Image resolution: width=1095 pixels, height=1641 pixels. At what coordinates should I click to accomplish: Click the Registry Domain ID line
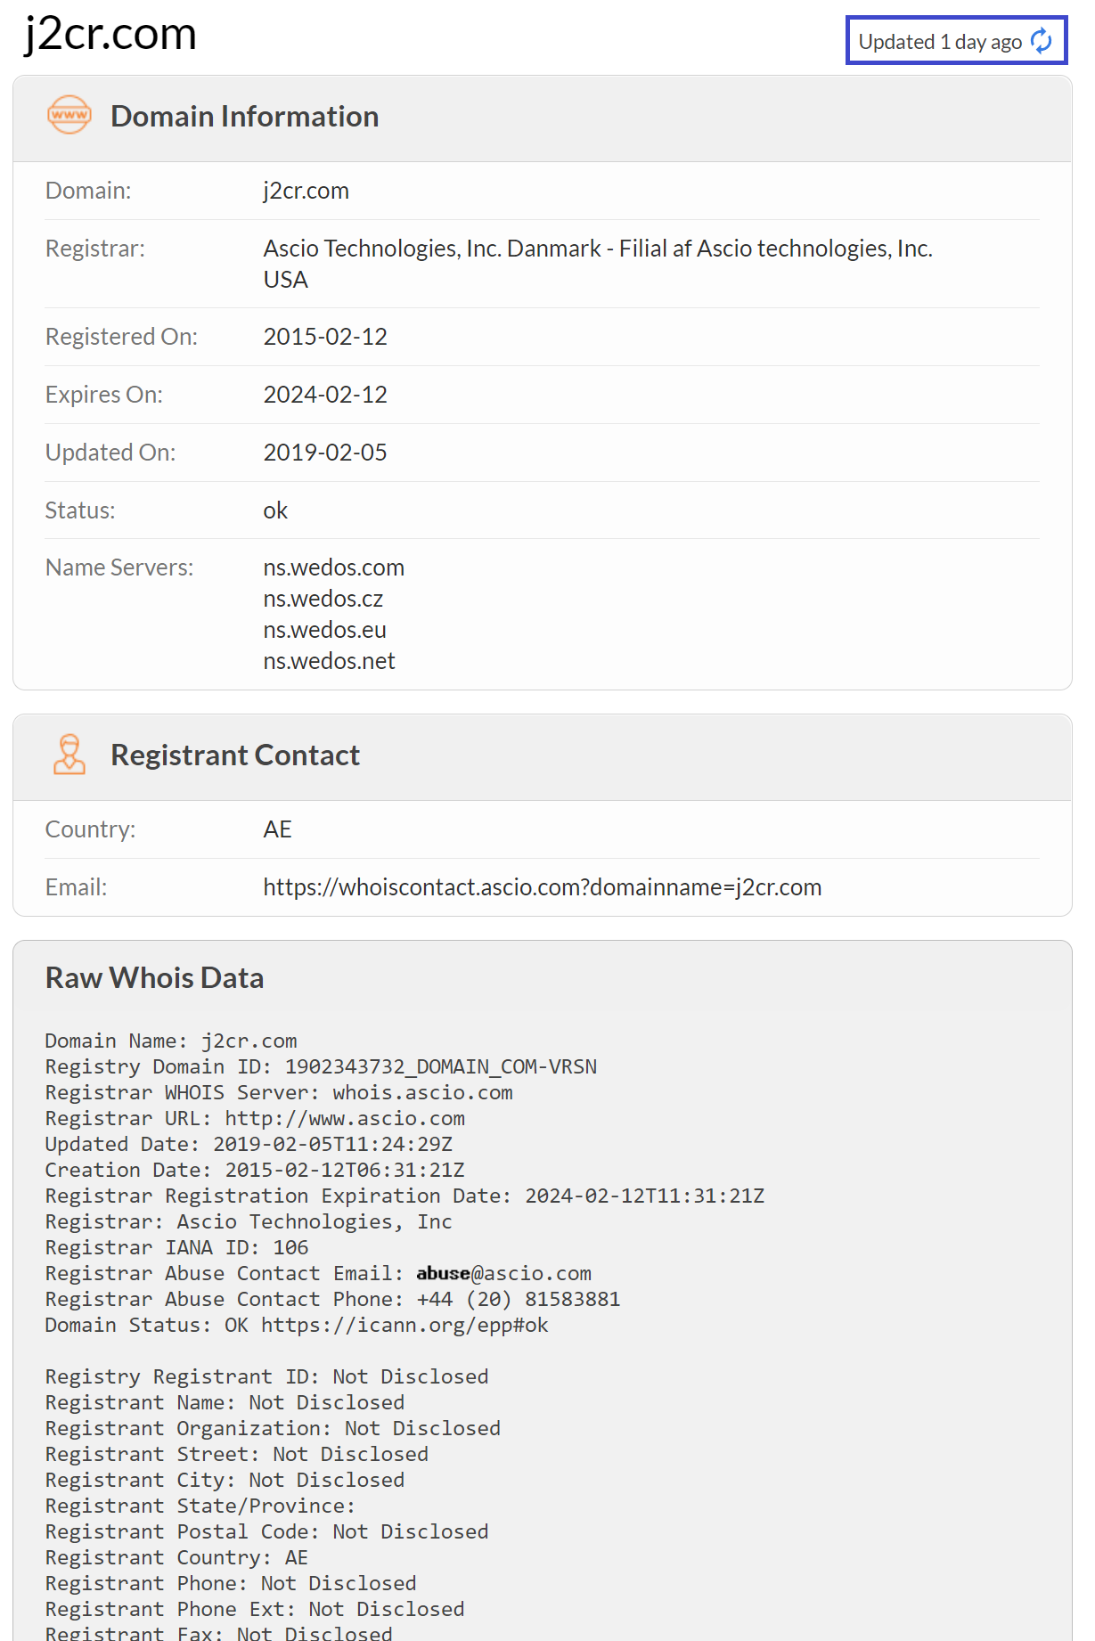[321, 1066]
